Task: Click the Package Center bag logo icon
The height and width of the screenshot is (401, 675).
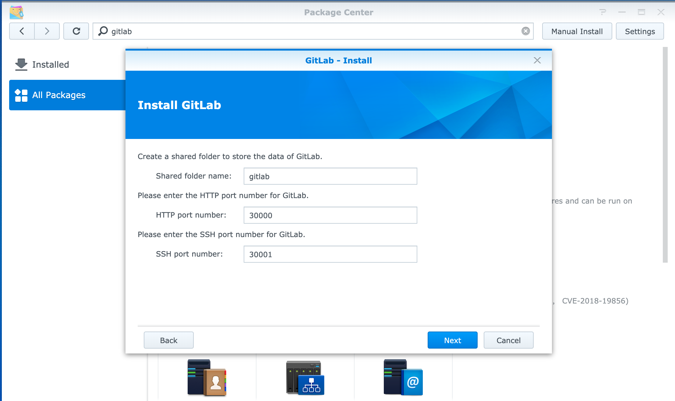Action: (x=16, y=12)
